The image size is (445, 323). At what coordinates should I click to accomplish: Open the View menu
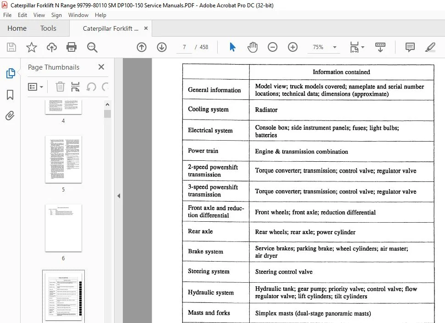39,15
